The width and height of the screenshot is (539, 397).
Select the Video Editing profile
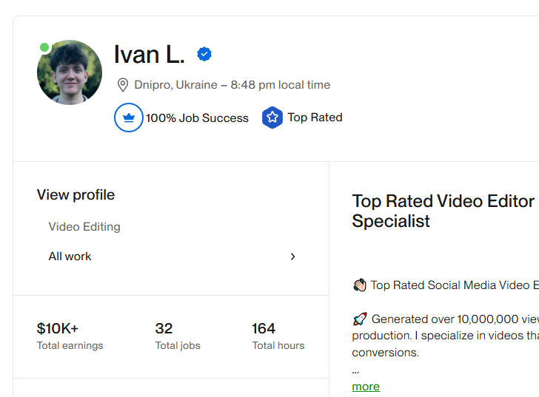point(84,227)
